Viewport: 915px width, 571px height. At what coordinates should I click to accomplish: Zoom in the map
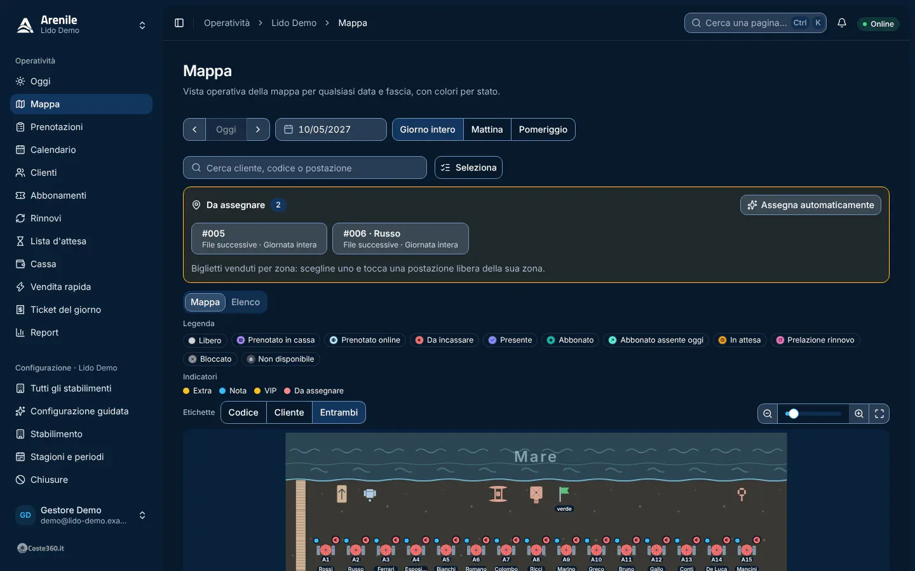click(x=859, y=414)
